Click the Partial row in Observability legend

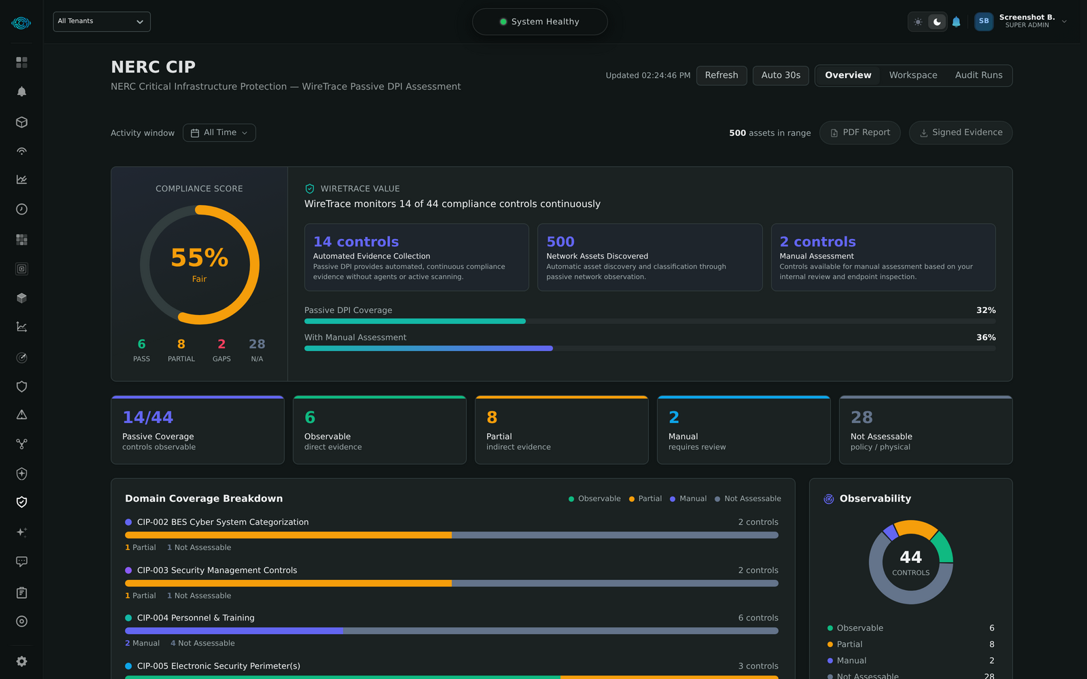(x=911, y=644)
